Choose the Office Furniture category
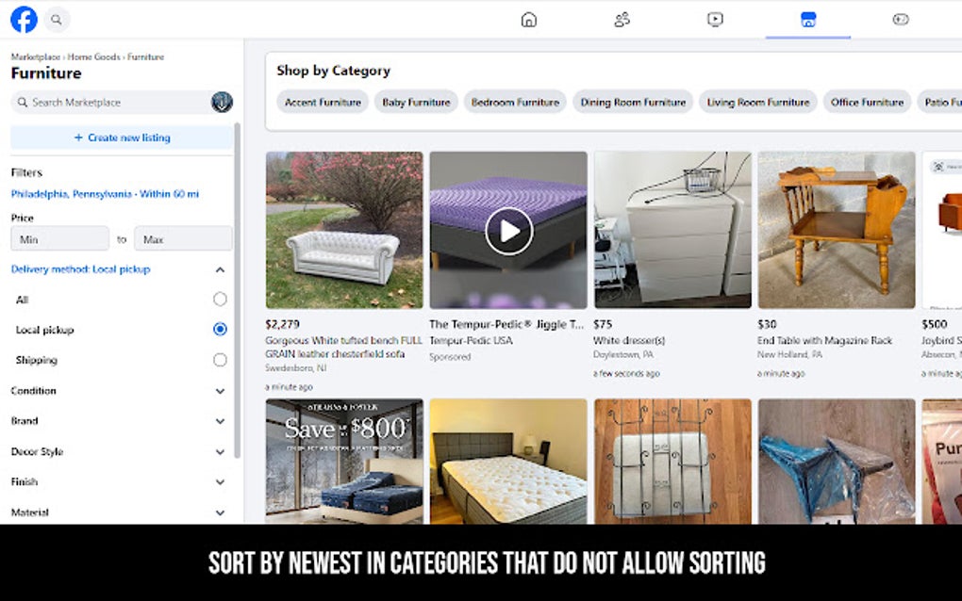 [x=867, y=103]
